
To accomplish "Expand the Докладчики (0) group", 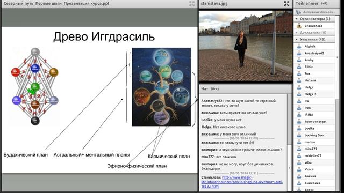I will [297, 32].
